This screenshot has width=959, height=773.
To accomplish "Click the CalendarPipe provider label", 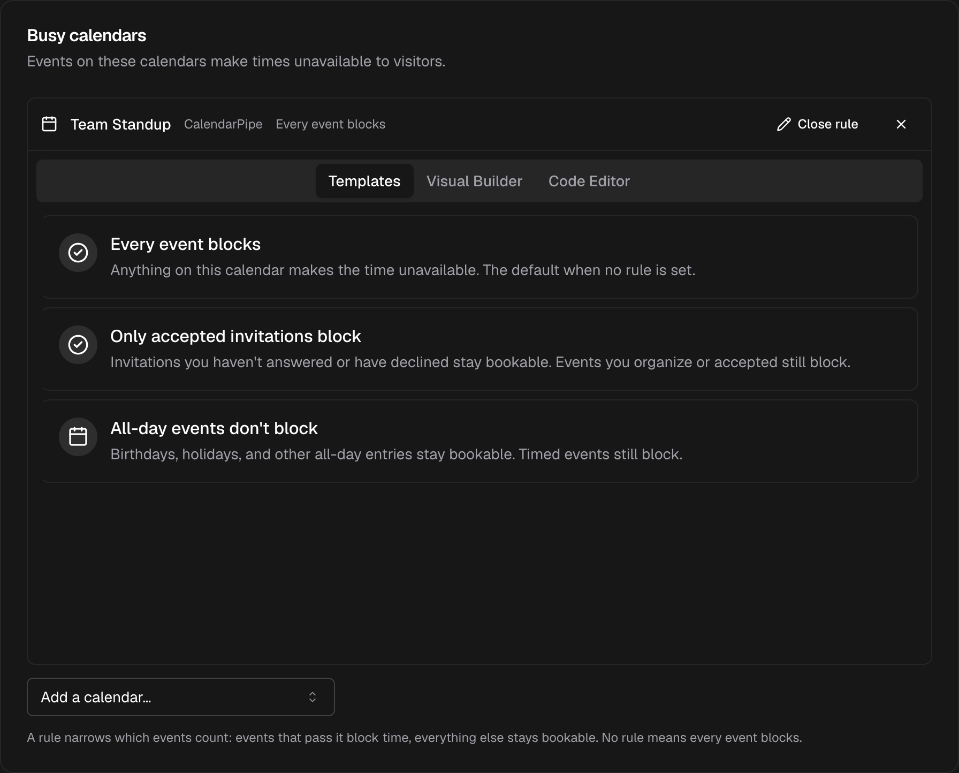I will click(223, 124).
